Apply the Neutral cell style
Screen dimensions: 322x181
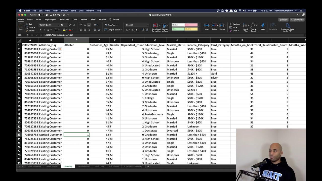click(x=191, y=29)
